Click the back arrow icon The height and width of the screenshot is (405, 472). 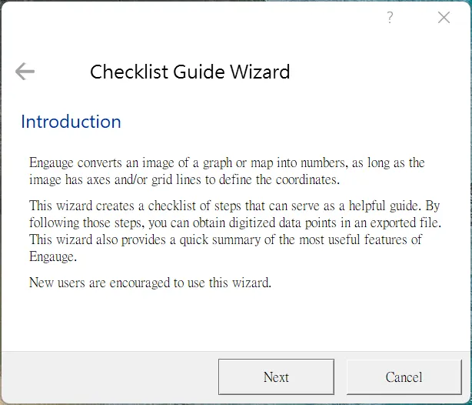click(x=25, y=72)
